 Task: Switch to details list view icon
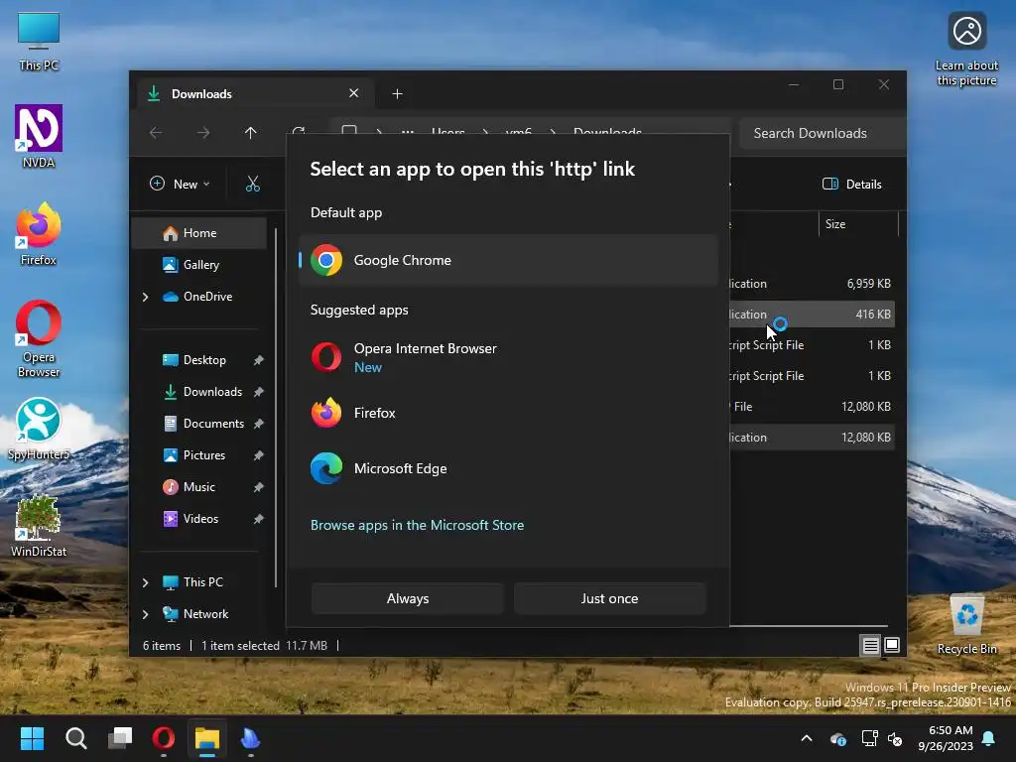(x=870, y=645)
